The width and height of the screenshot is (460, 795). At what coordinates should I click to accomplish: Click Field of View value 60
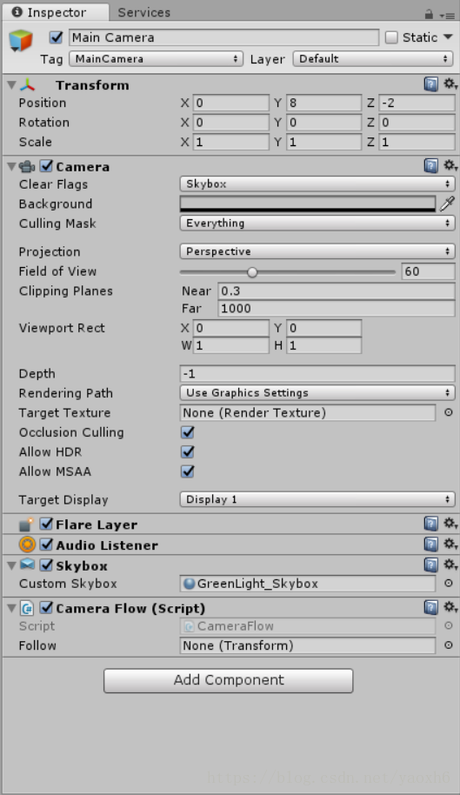click(428, 271)
